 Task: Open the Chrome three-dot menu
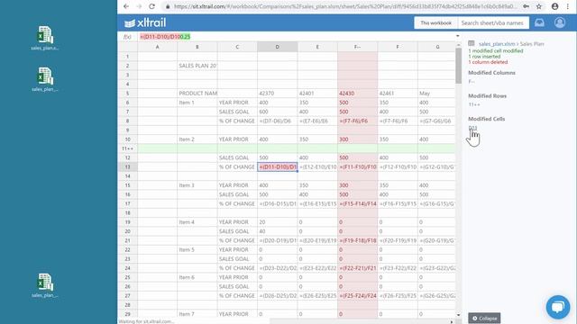pyautogui.click(x=568, y=6)
